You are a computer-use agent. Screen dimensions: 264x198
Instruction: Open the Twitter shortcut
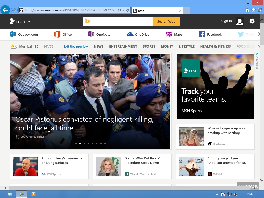[246, 34]
